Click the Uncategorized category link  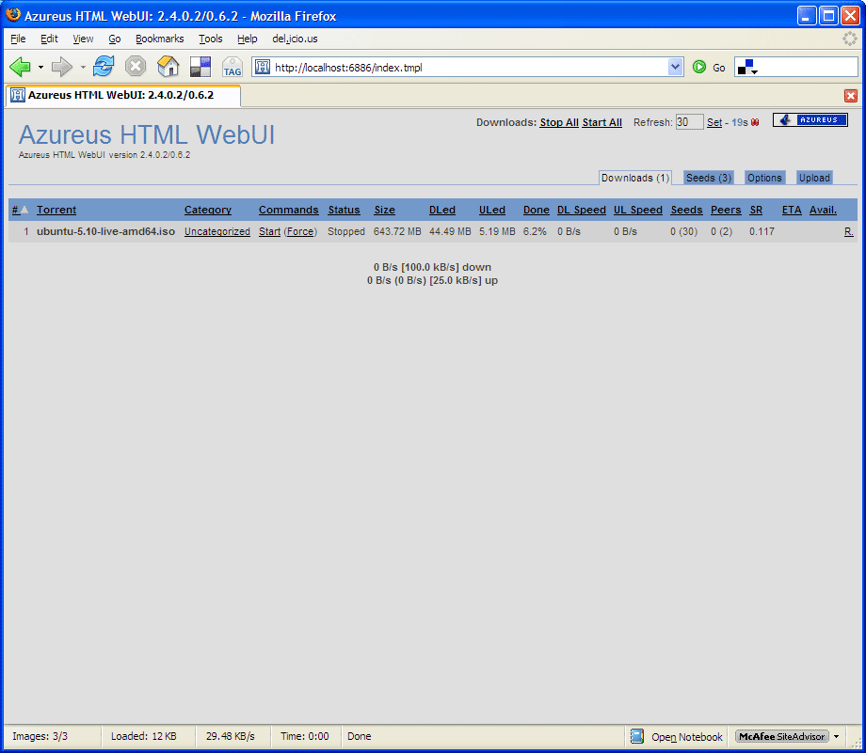217,231
